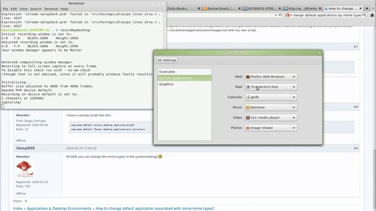Click the VLC icon in Video dropdown
The height and width of the screenshot is (211, 376).
pos(248,118)
